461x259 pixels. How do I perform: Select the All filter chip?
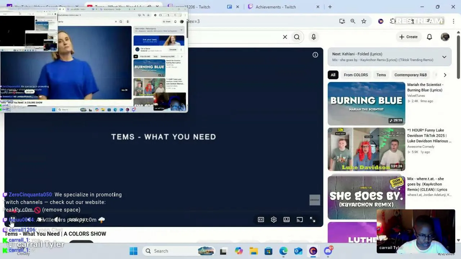tap(333, 75)
